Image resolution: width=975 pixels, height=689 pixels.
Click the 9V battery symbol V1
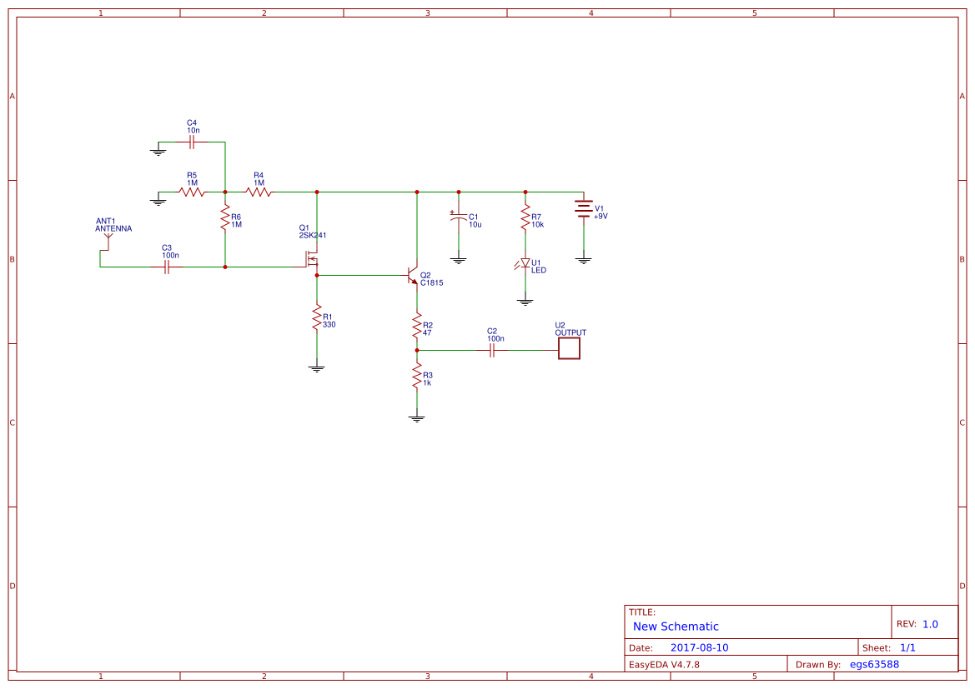point(582,210)
